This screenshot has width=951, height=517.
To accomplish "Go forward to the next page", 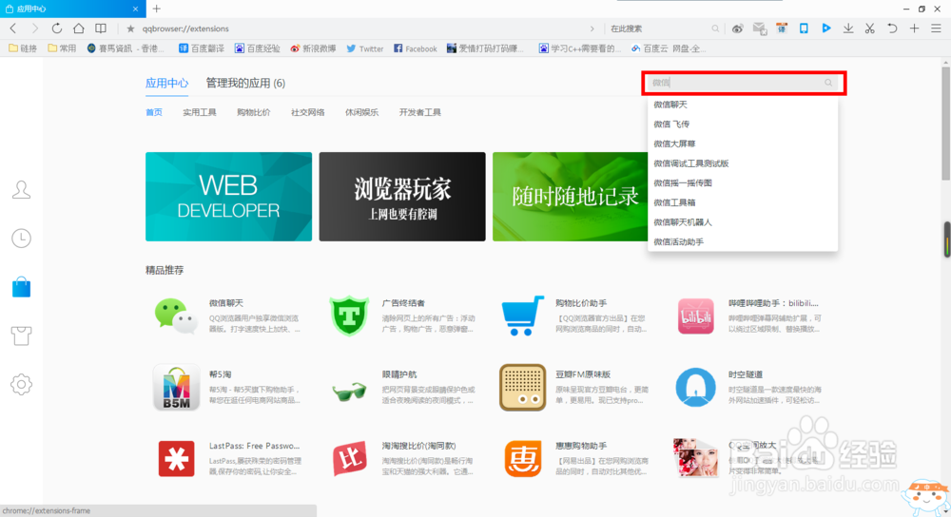I will click(x=34, y=29).
